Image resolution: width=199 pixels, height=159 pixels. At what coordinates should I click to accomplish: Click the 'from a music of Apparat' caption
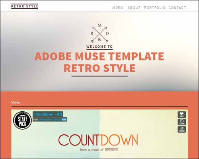[99, 150]
